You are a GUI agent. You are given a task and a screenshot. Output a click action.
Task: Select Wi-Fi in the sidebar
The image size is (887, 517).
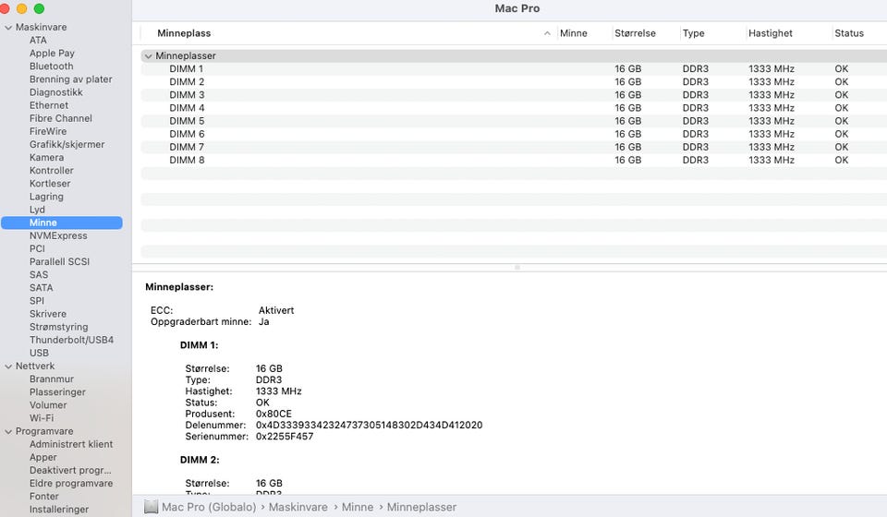(x=42, y=418)
